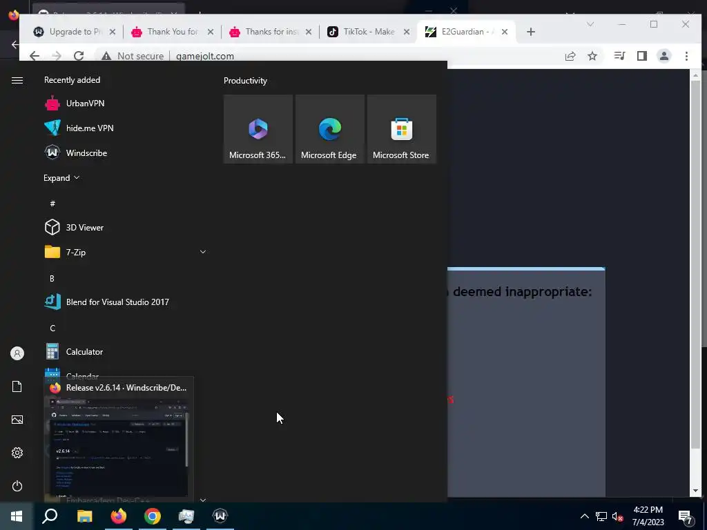
Task: Open File Explorer from taskbar
Action: [x=84, y=516]
